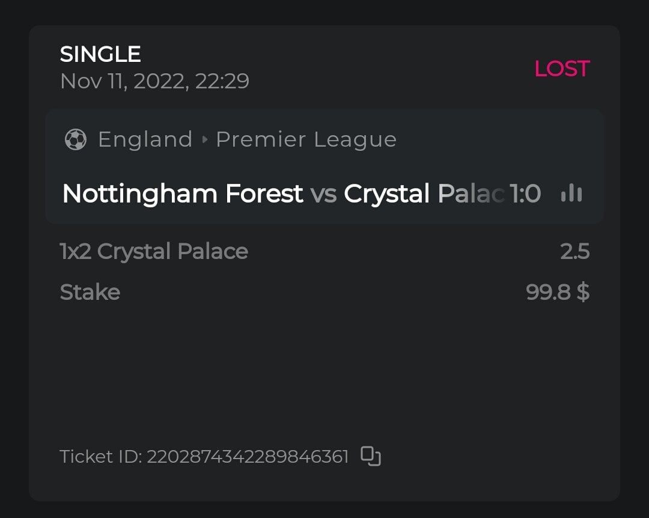Viewport: 649px width, 518px height.
Task: Open the Premier League link
Action: coord(306,139)
